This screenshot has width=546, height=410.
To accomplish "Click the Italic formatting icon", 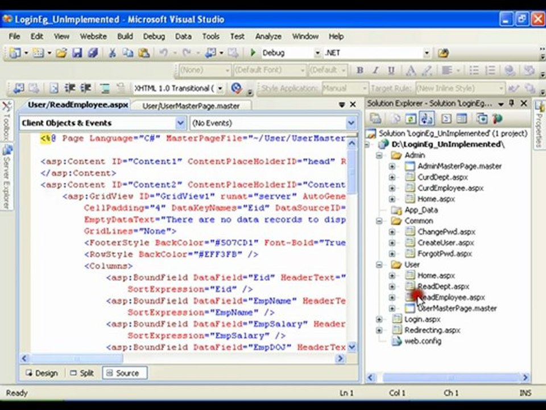I will point(376,71).
